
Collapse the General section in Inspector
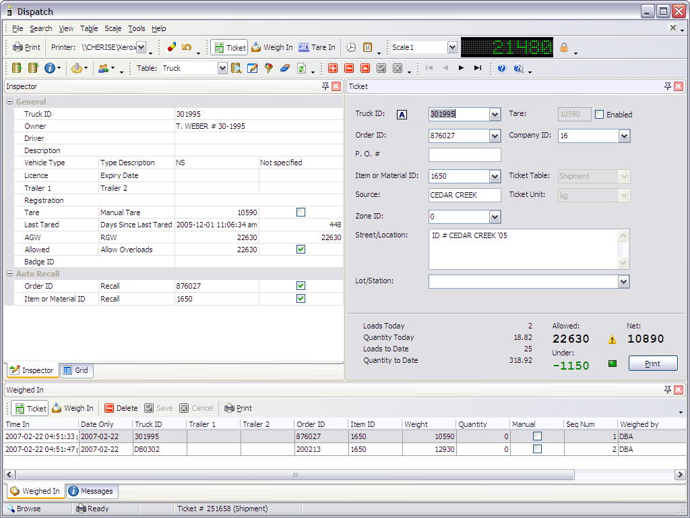pos(10,102)
